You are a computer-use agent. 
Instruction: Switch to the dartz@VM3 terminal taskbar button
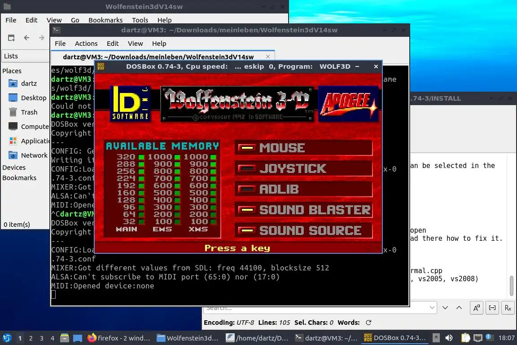tap(326, 338)
